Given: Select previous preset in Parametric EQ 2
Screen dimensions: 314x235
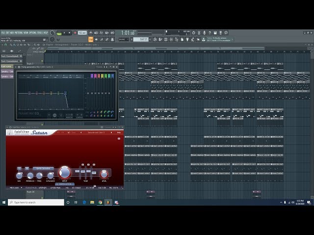Looking at the screenshot, I should coord(105,67).
